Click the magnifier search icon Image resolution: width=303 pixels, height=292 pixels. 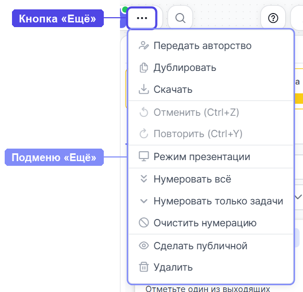tap(180, 18)
